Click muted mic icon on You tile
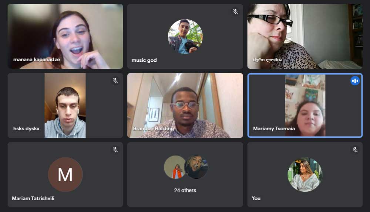This screenshot has height=212, width=370. click(x=355, y=150)
